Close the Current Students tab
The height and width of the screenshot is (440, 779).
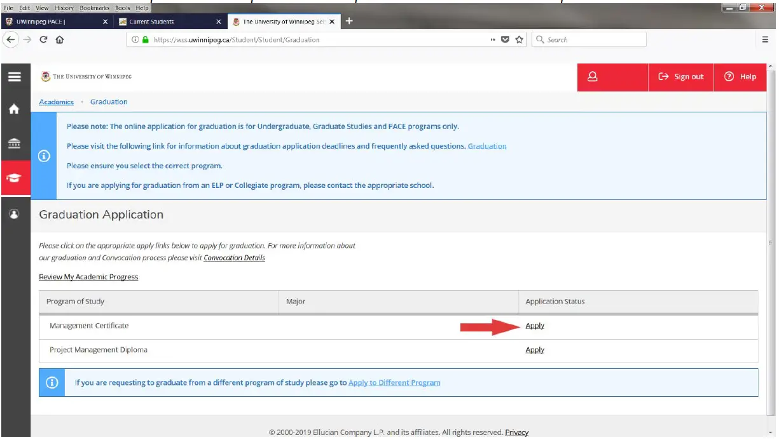(x=219, y=22)
